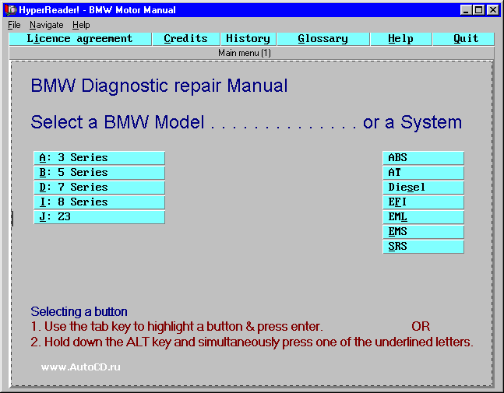Select the B: 5 Series model
Viewport: 504px width, 393px height.
click(100, 173)
